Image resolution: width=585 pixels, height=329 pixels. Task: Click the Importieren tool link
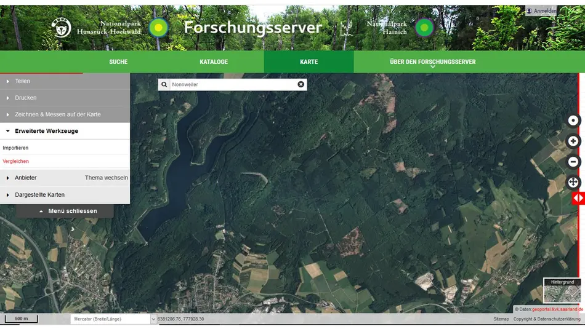15,148
